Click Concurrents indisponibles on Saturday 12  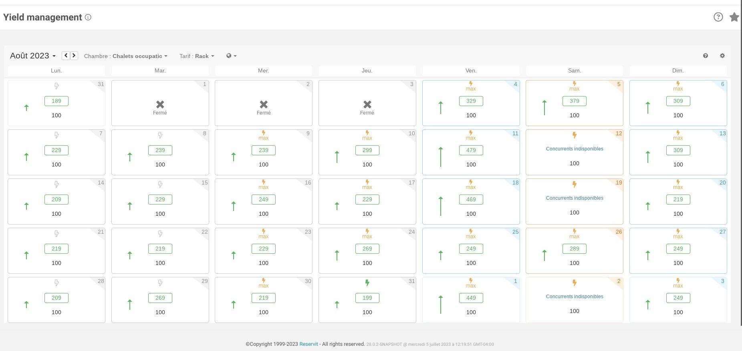click(575, 148)
